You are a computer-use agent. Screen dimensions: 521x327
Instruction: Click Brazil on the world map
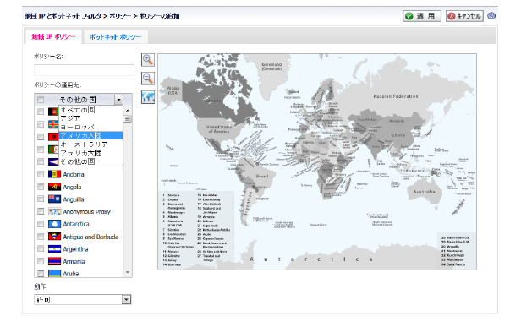pyautogui.click(x=262, y=176)
